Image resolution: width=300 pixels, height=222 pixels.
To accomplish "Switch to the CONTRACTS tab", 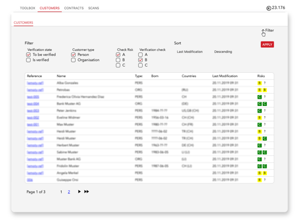I will (74, 8).
